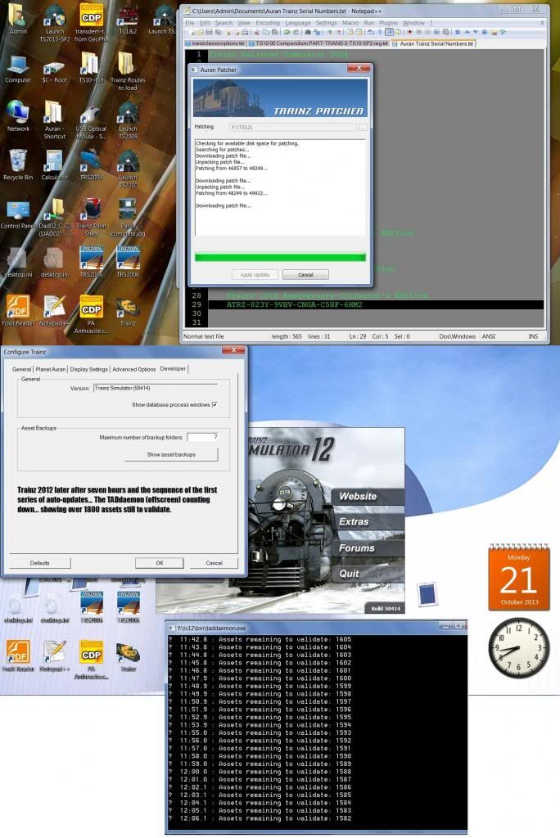Viewport: 560px width, 838px height.
Task: Open the TRS2004 shortcut icon
Action: [x=91, y=164]
